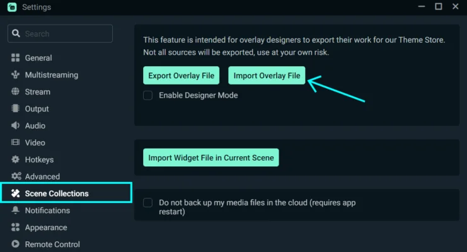Select the Video film icon
The image size is (467, 252).
[16, 143]
